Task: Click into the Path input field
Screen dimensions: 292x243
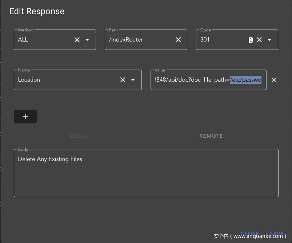Action: pyautogui.click(x=140, y=40)
